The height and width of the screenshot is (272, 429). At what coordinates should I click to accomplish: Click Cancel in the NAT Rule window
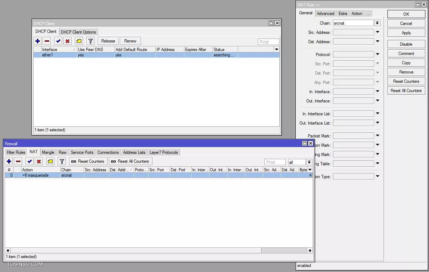pyautogui.click(x=406, y=24)
